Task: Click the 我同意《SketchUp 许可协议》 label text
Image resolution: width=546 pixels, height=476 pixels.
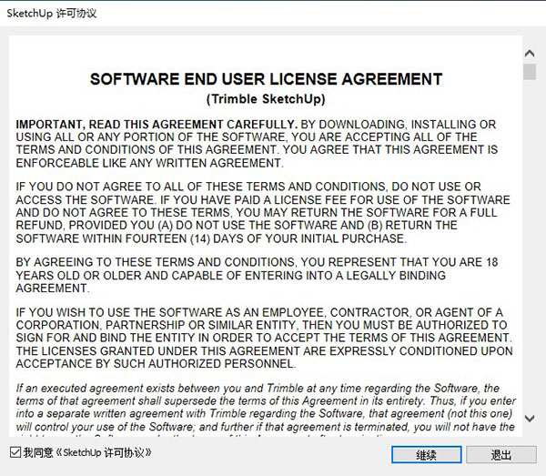Action: point(87,452)
